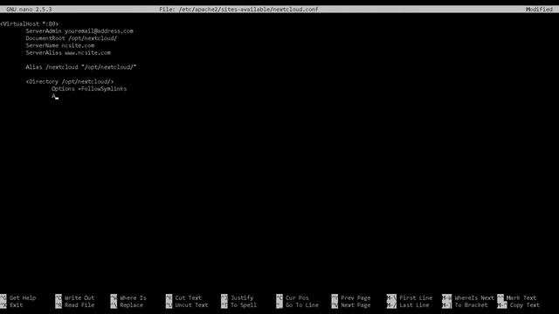559x314 pixels.
Task: Click the VirtualHost *:80 opening line
Action: [x=29, y=24]
